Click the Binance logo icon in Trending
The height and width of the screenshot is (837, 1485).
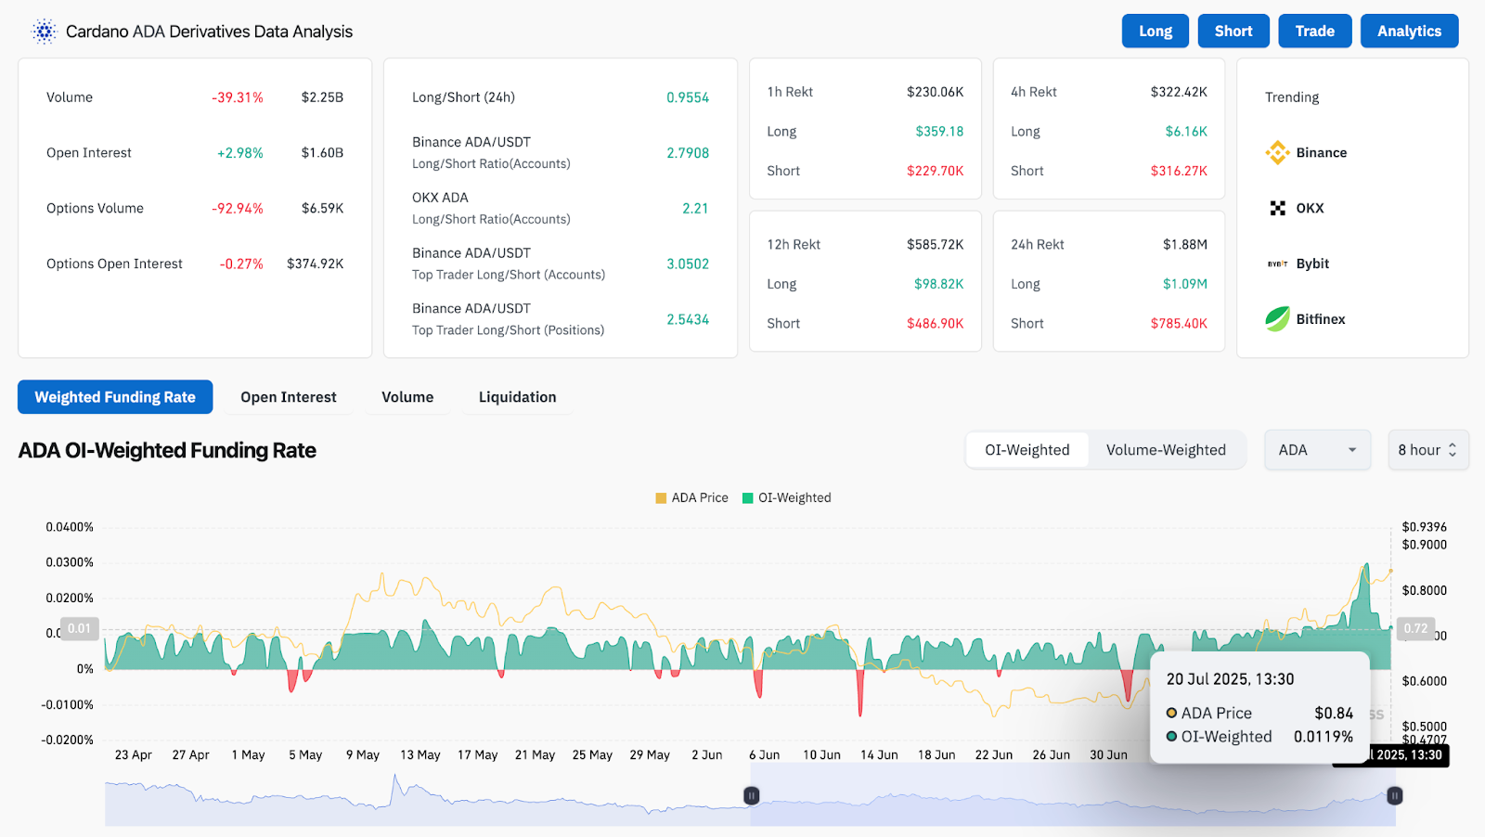coord(1277,153)
